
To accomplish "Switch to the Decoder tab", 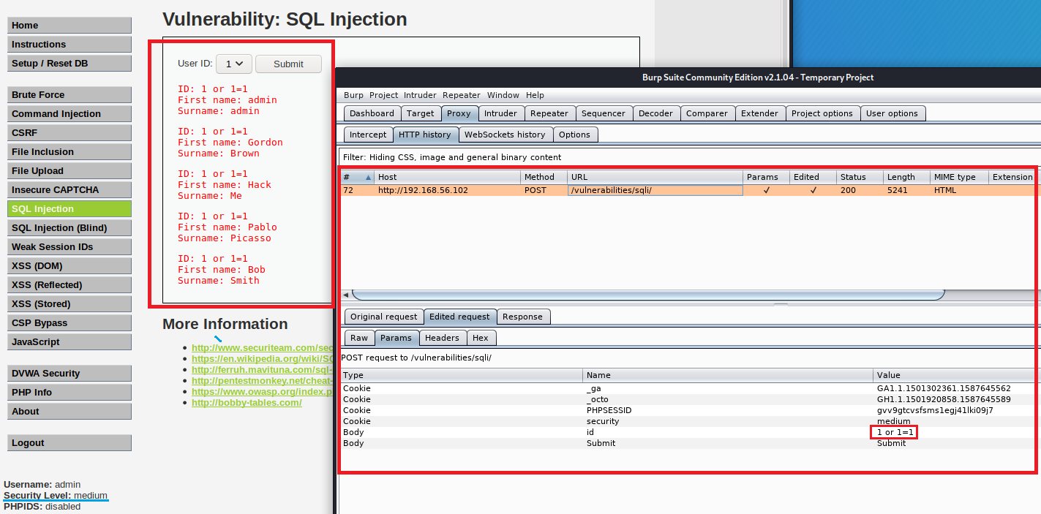I will coord(655,113).
